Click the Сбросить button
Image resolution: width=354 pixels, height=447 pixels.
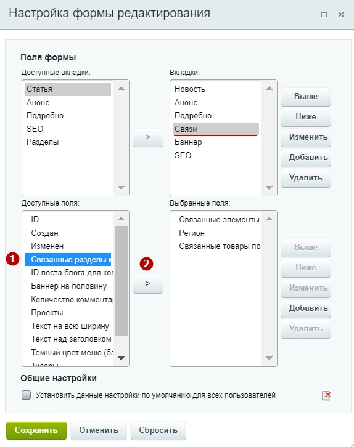[x=158, y=430]
